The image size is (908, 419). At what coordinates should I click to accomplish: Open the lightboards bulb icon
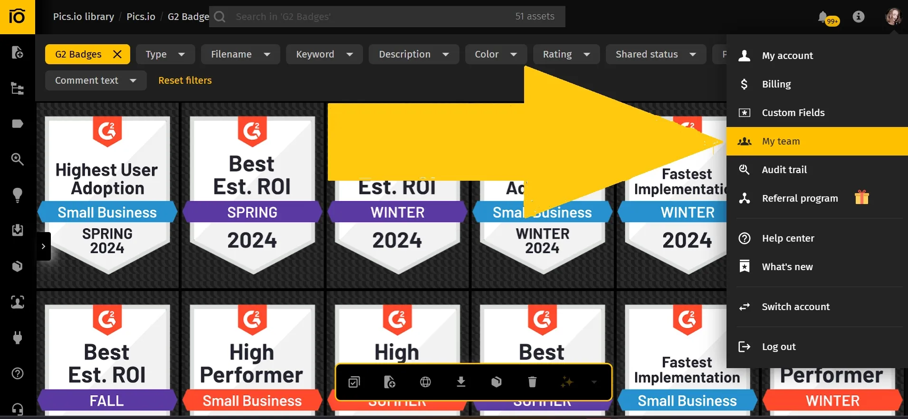pyautogui.click(x=17, y=195)
